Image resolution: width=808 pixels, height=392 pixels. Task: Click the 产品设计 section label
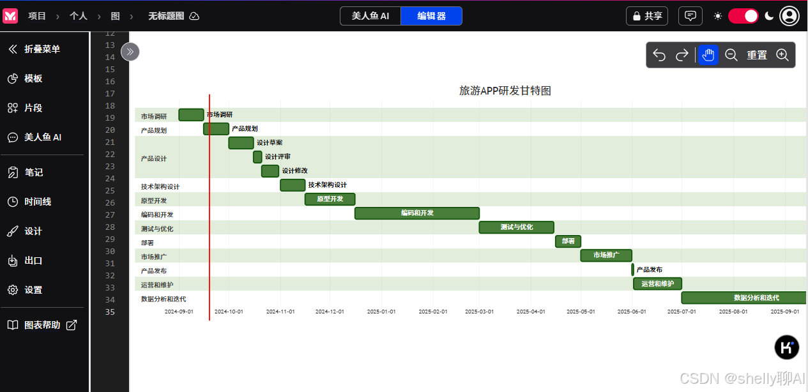point(154,158)
